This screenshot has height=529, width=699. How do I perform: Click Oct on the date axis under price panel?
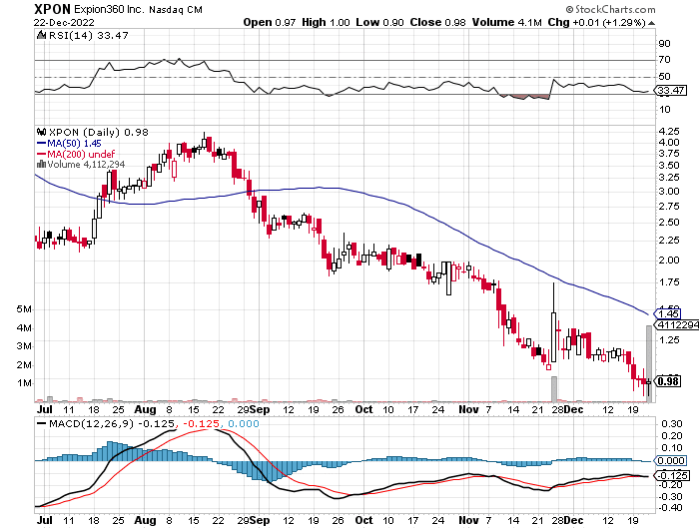click(363, 409)
